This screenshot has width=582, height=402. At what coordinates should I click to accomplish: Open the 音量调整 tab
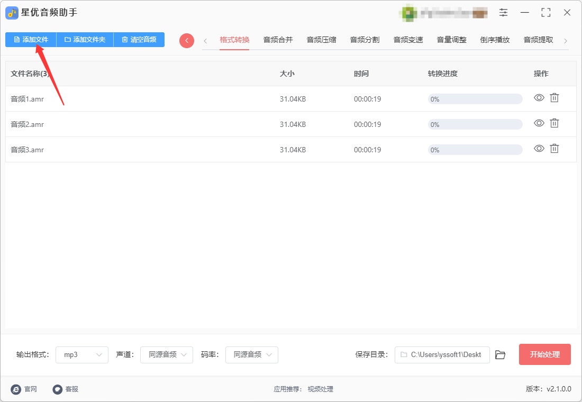pos(452,40)
